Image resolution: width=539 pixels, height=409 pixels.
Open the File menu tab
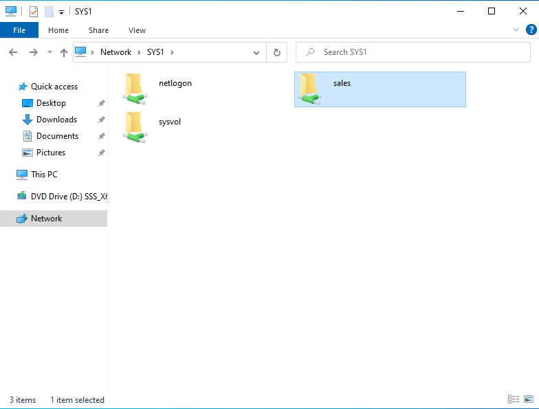[x=19, y=30]
